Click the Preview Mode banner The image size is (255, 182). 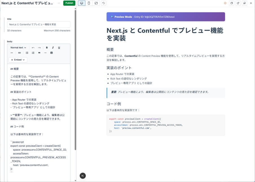click(166, 17)
